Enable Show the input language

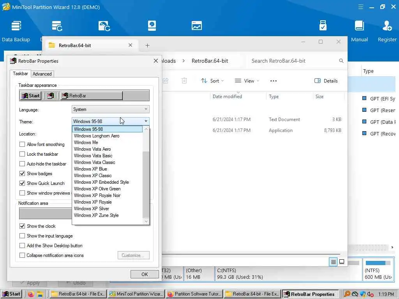22,236
